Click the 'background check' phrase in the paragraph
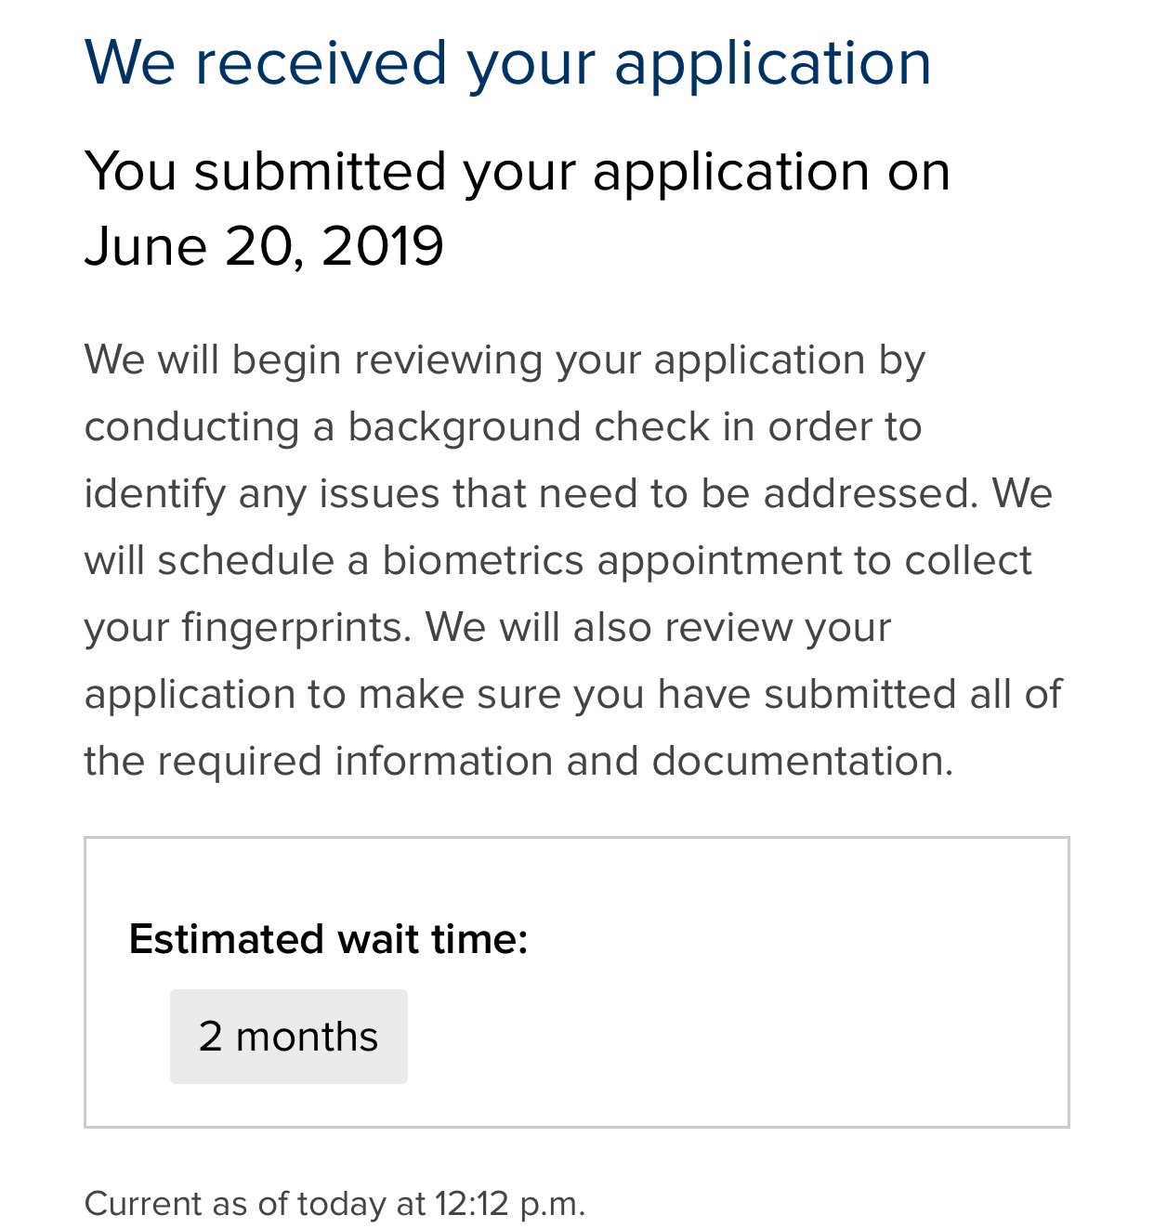This screenshot has height=1228, width=1154. pyautogui.click(x=529, y=426)
